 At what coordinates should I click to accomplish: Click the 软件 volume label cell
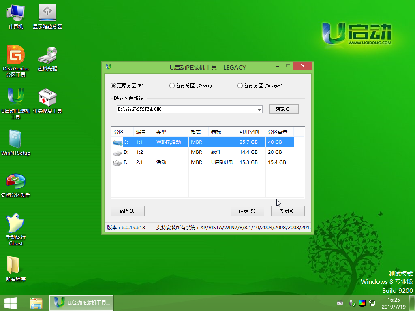[223, 152]
